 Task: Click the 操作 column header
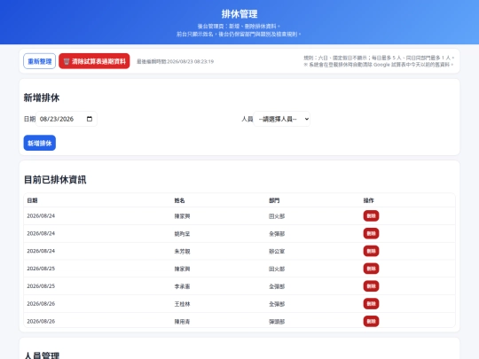368,200
